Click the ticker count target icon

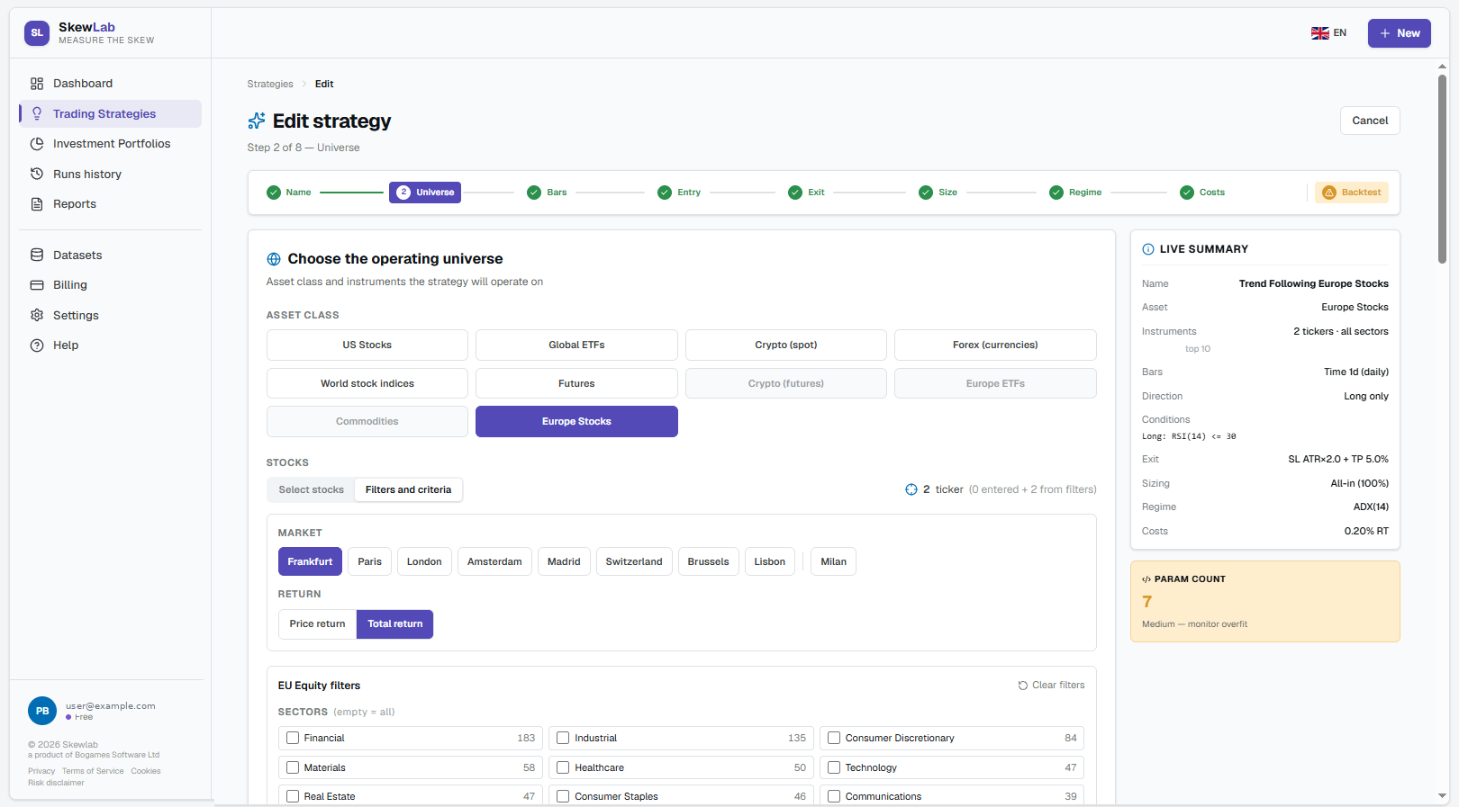coord(911,489)
